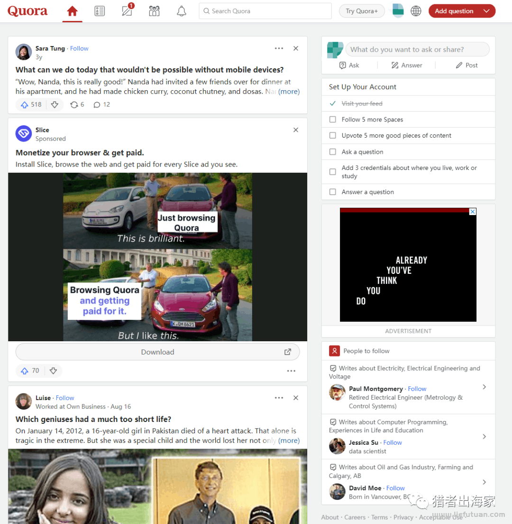Open more options on Sara Tung's post

279,48
